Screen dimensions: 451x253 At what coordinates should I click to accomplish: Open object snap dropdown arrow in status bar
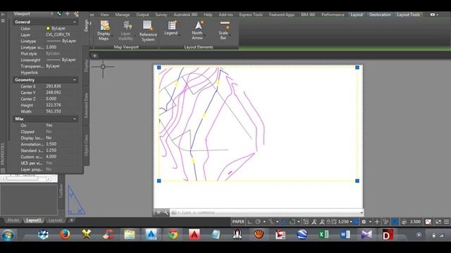point(298,222)
